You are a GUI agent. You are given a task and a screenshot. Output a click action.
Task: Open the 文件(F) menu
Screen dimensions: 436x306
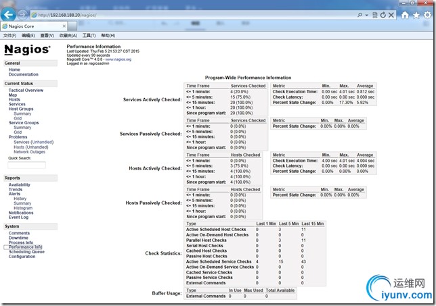coord(9,36)
